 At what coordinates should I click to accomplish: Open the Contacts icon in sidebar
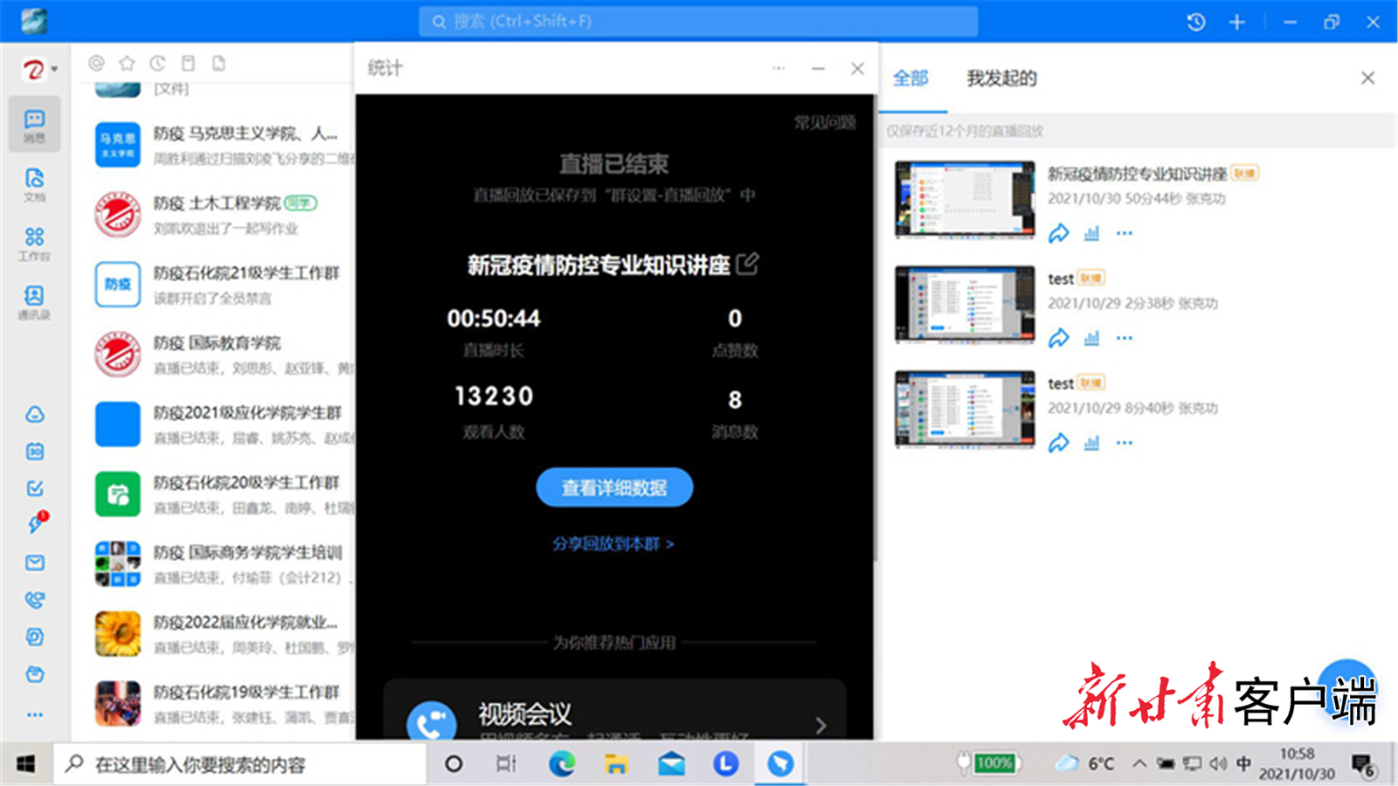pyautogui.click(x=34, y=301)
